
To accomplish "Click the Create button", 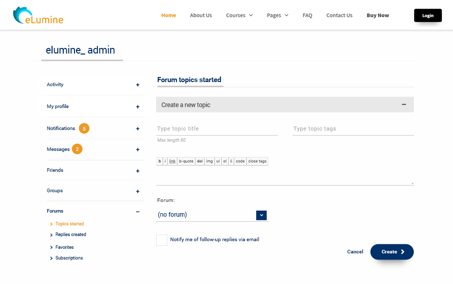I will (x=392, y=252).
